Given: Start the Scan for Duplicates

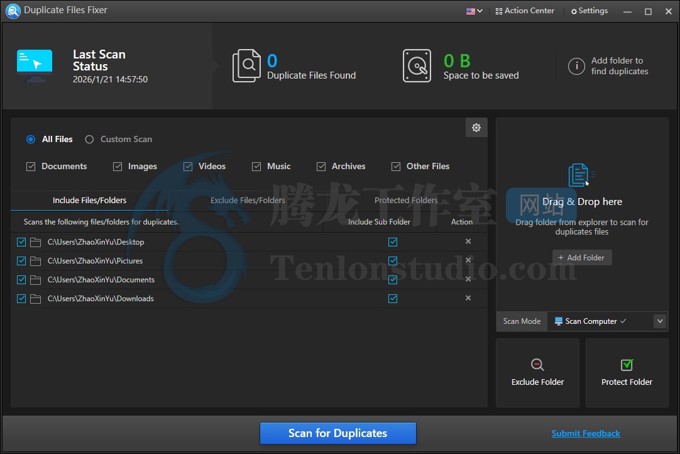Looking at the screenshot, I should pos(338,433).
